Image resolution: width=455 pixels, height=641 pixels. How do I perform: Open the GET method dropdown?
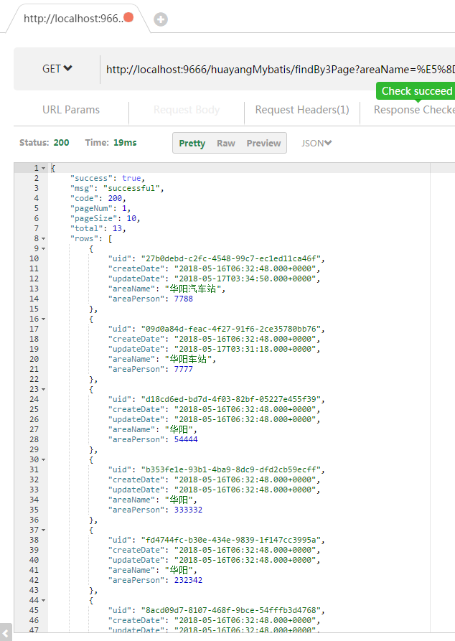click(x=57, y=69)
